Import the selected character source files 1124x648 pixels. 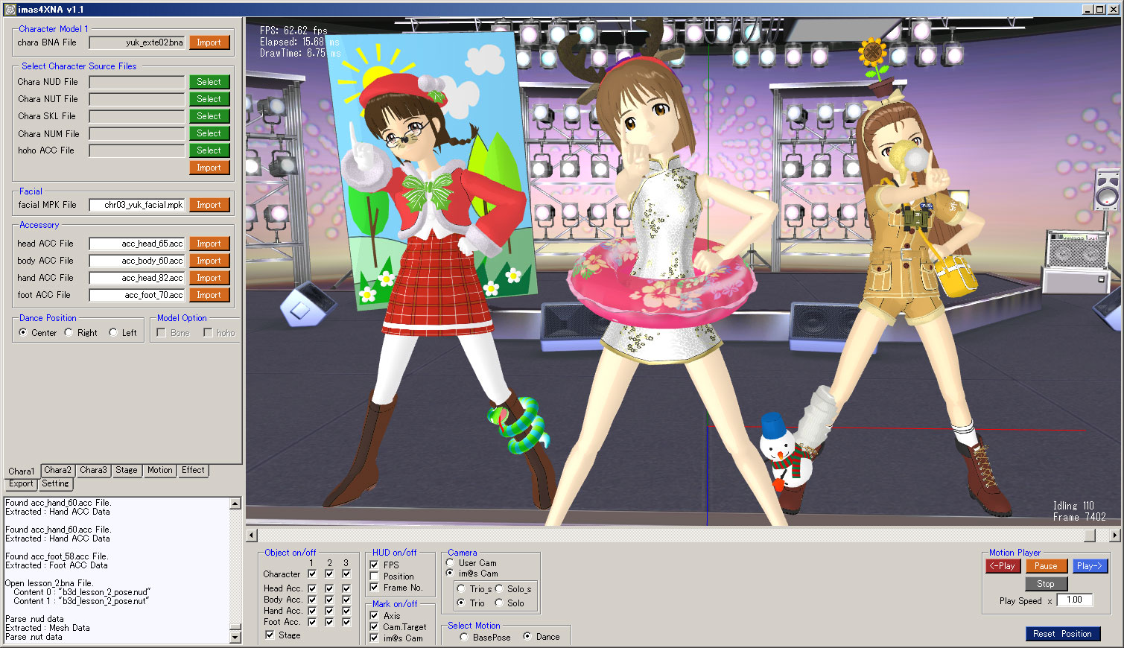click(209, 168)
